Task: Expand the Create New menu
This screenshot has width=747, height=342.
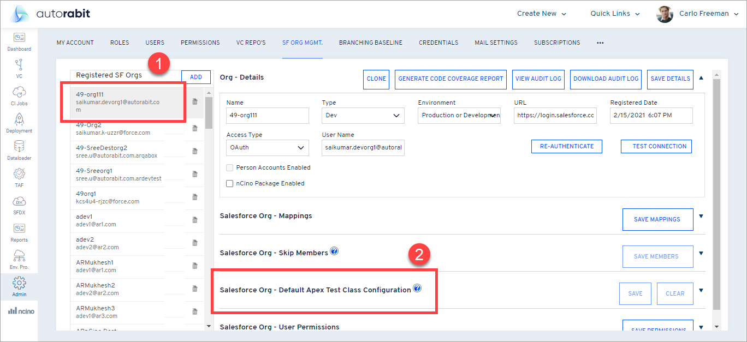Action: pyautogui.click(x=541, y=14)
